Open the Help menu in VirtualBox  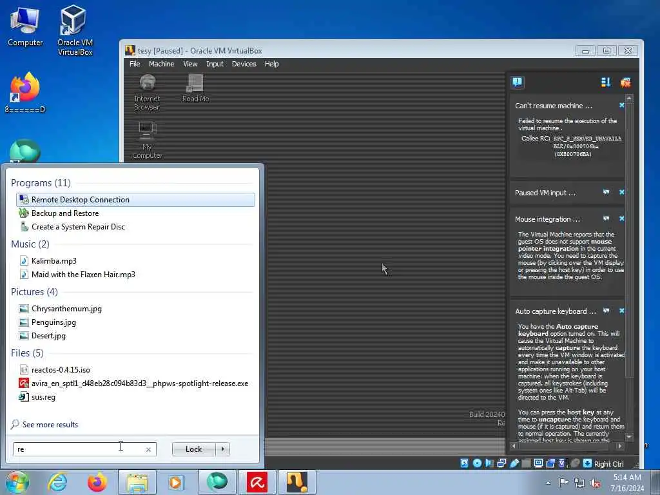[x=271, y=64]
